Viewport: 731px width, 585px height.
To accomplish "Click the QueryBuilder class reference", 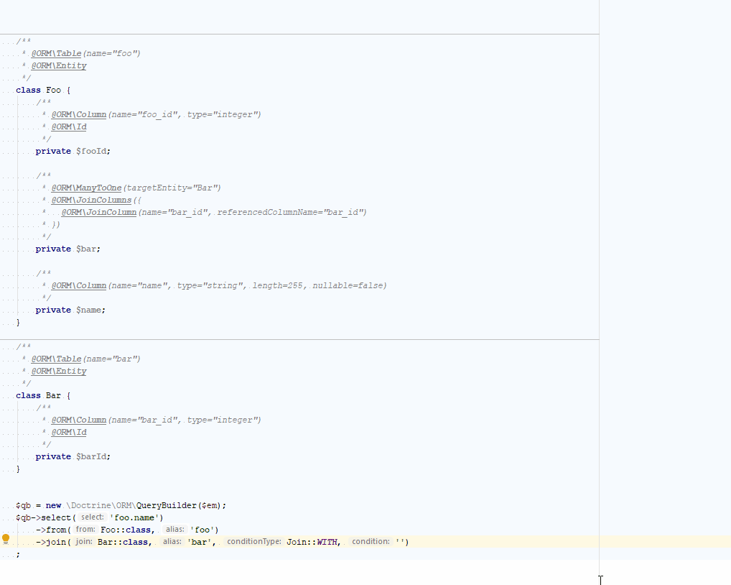I will click(x=167, y=506).
